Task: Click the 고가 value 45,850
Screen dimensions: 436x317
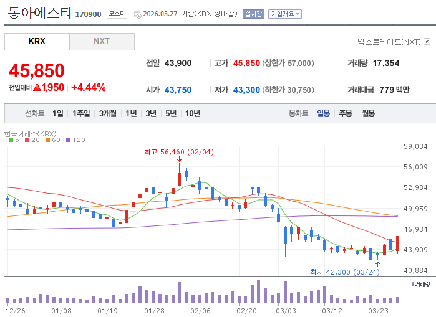Action: 246,63
